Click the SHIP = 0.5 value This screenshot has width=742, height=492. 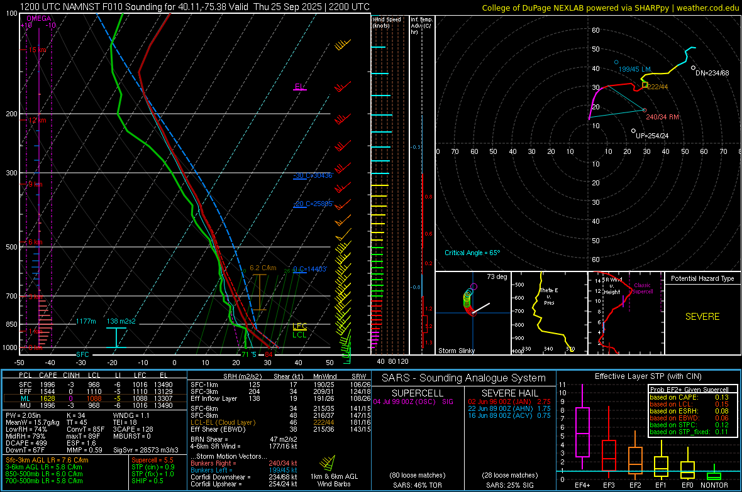point(147,481)
